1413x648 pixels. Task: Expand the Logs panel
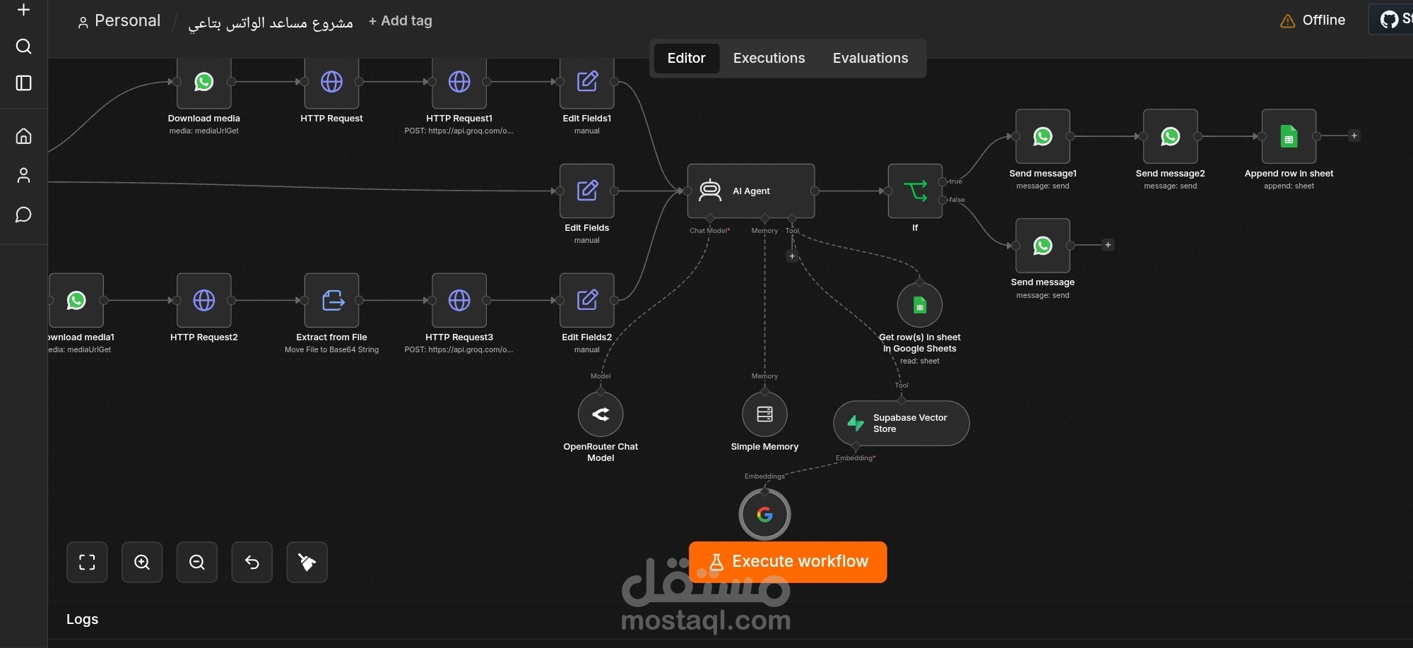click(82, 619)
